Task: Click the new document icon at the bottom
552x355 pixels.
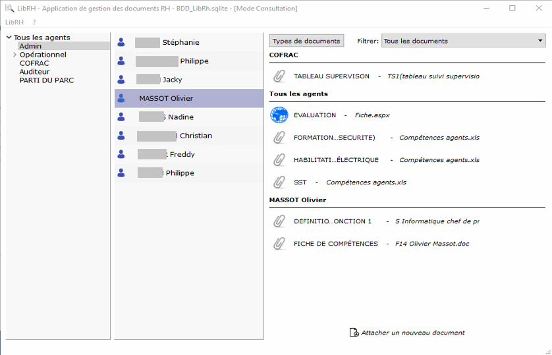Action: (x=354, y=333)
